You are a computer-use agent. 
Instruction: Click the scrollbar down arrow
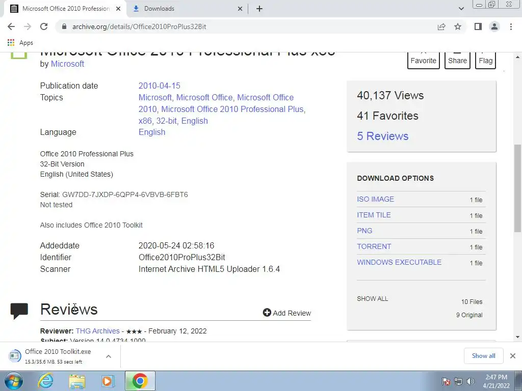click(517, 337)
